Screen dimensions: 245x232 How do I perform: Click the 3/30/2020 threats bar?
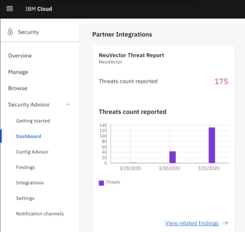[172, 157]
